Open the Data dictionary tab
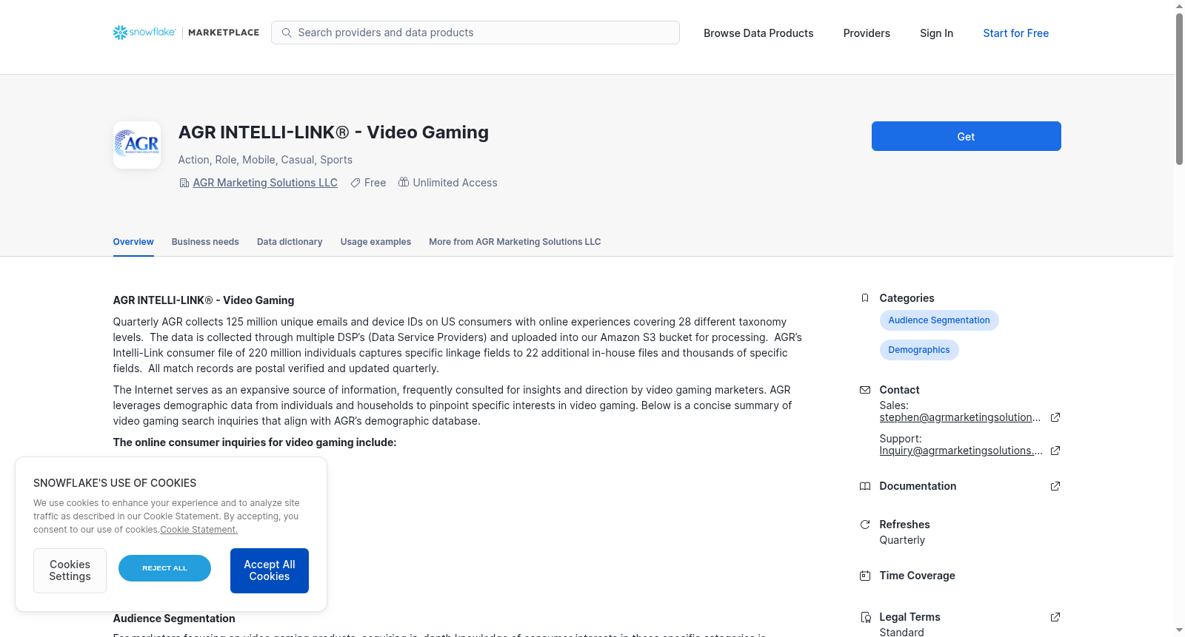1185x637 pixels. pyautogui.click(x=290, y=242)
